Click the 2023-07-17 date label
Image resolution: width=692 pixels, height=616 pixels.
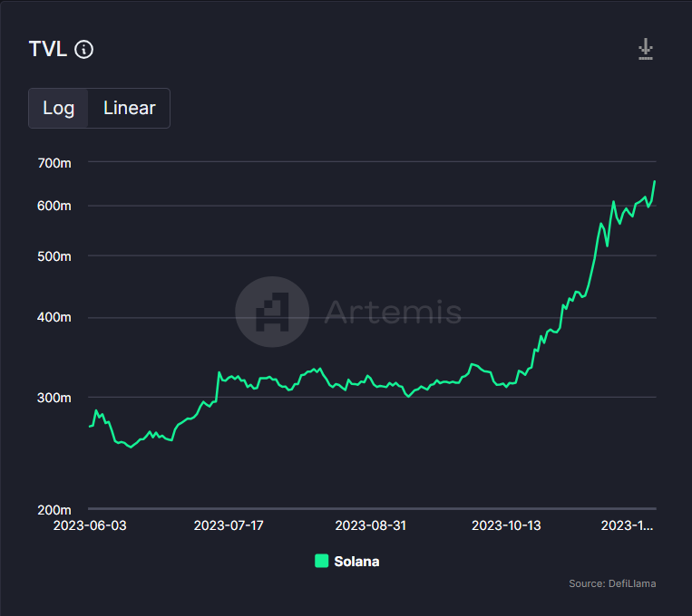click(x=229, y=525)
